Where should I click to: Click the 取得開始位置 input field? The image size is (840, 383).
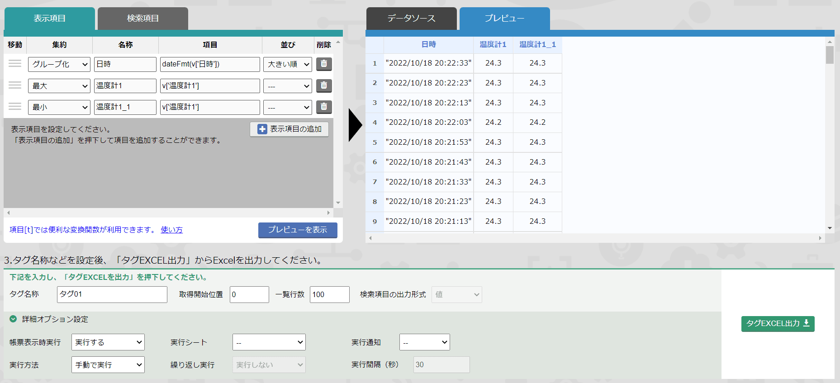point(250,294)
